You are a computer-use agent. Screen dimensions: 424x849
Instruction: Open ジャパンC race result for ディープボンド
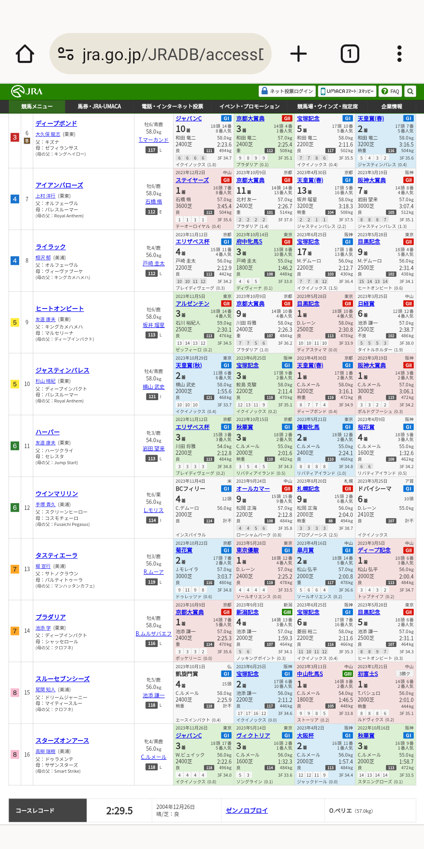(188, 118)
